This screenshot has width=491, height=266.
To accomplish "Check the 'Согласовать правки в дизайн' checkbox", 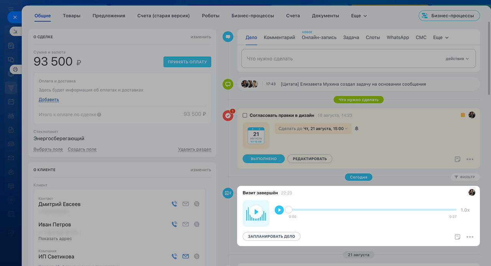I will [x=245, y=115].
